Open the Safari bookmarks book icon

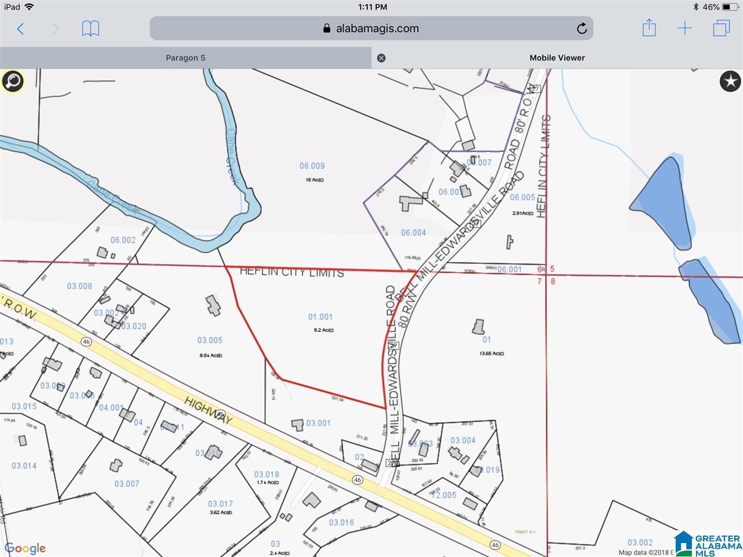point(91,28)
